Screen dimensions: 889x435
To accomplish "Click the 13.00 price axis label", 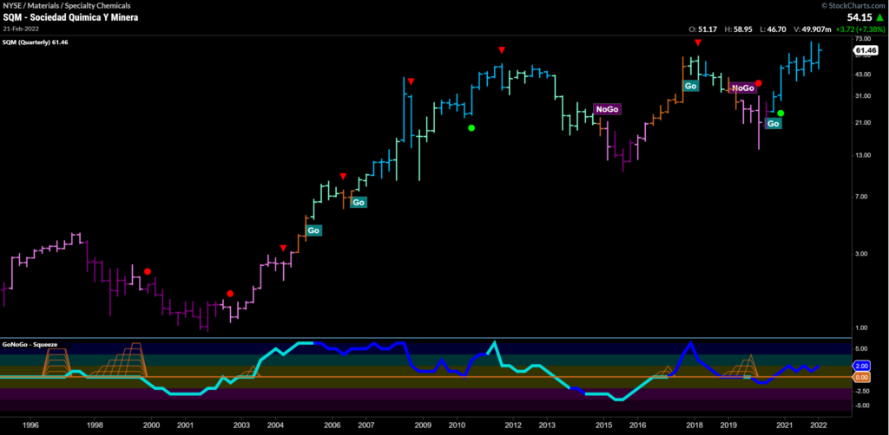I will tap(862, 155).
